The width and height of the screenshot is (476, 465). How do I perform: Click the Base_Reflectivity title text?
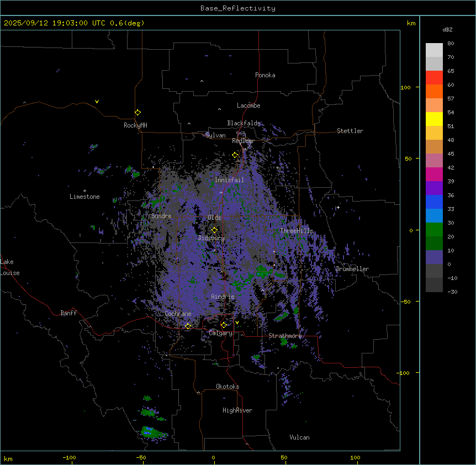click(x=238, y=8)
